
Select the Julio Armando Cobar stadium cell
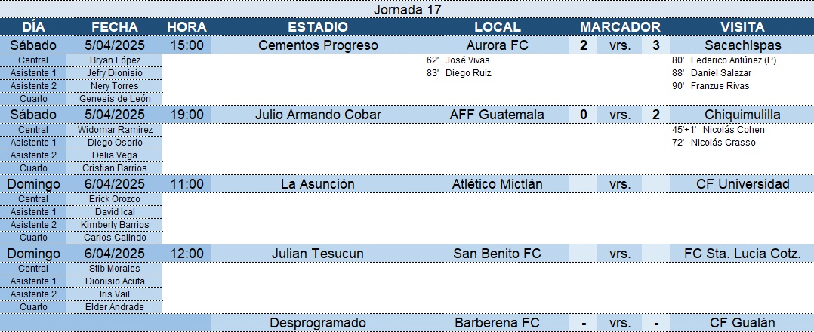pos(318,115)
